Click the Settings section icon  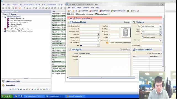pyautogui.click(x=134, y=22)
